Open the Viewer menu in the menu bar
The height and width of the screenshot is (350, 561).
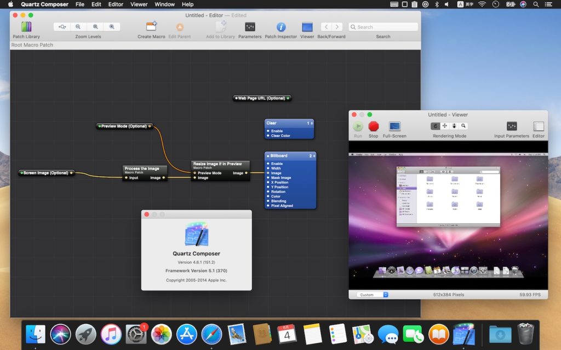139,4
